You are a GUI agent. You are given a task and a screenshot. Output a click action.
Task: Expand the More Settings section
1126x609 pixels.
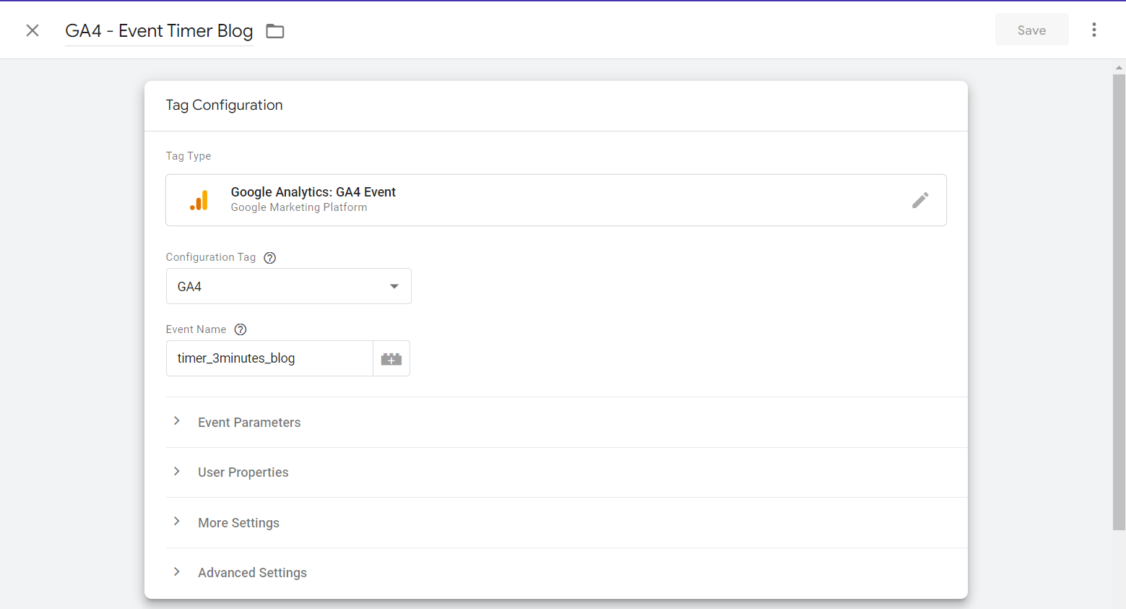[x=238, y=523]
